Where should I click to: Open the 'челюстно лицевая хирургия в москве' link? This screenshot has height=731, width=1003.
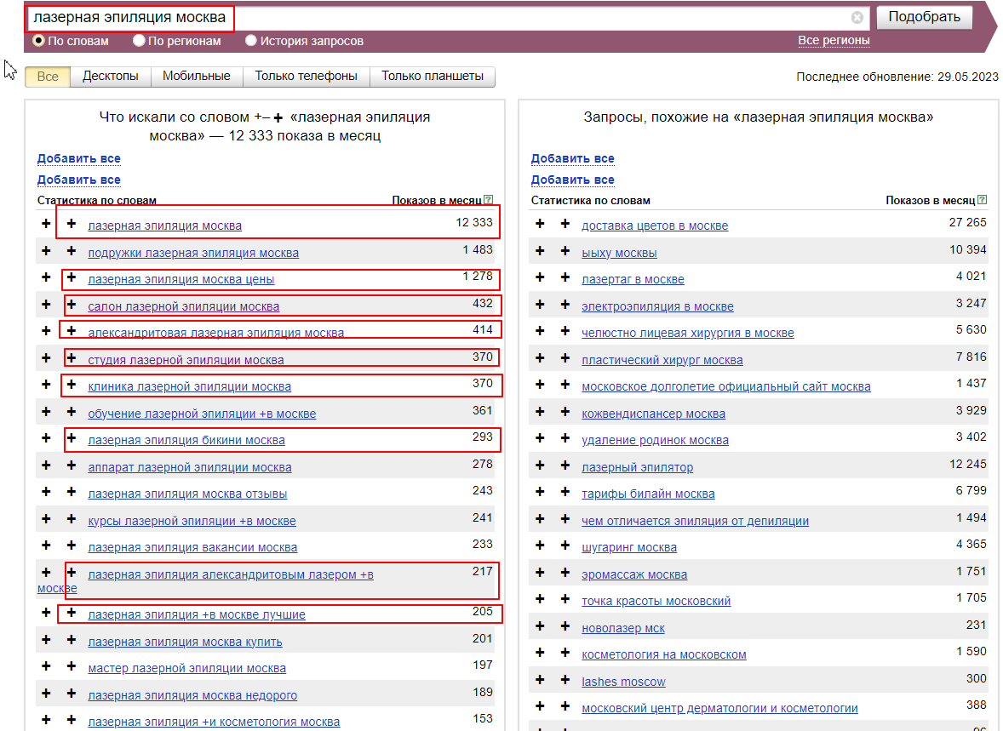point(688,334)
